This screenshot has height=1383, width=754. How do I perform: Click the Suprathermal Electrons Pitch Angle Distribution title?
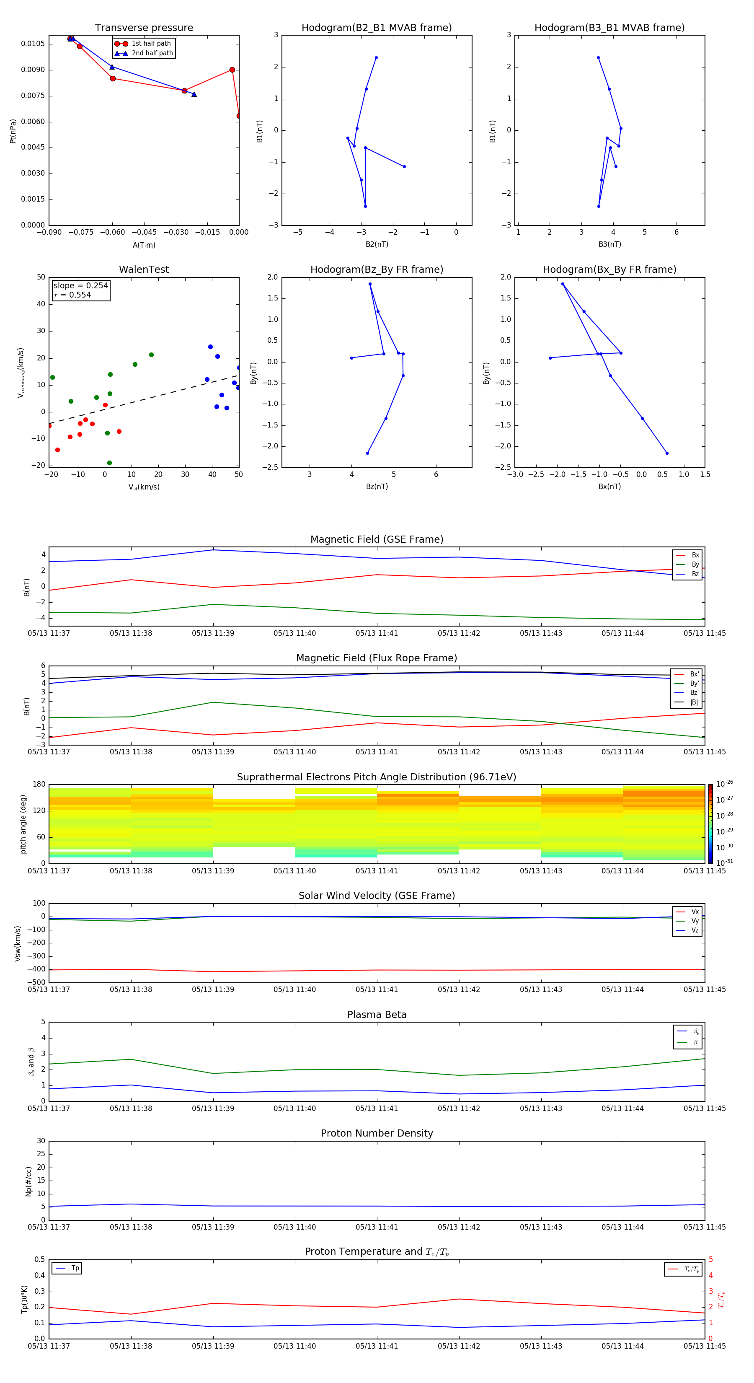pyautogui.click(x=377, y=777)
